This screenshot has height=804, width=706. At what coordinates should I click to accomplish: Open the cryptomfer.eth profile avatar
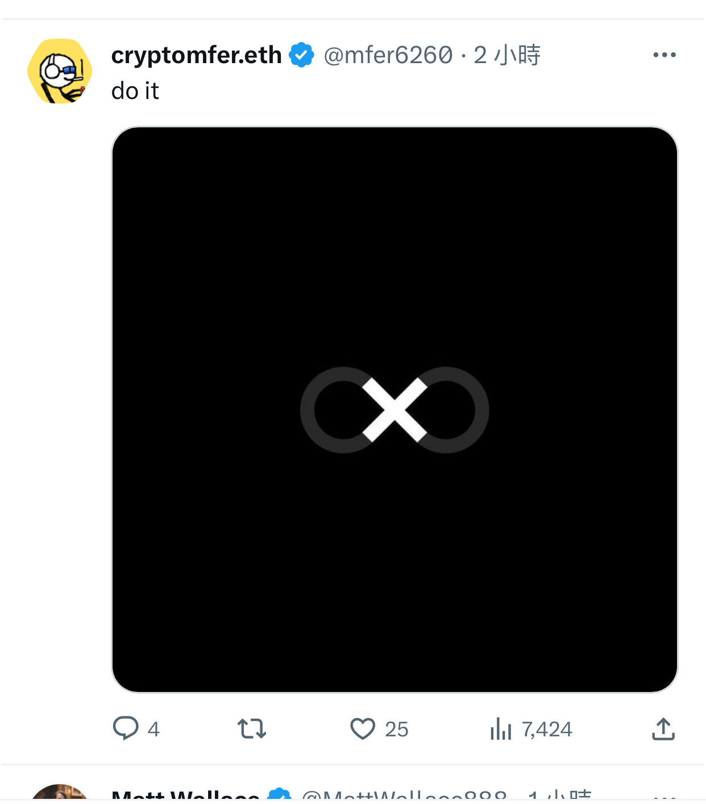click(x=60, y=71)
